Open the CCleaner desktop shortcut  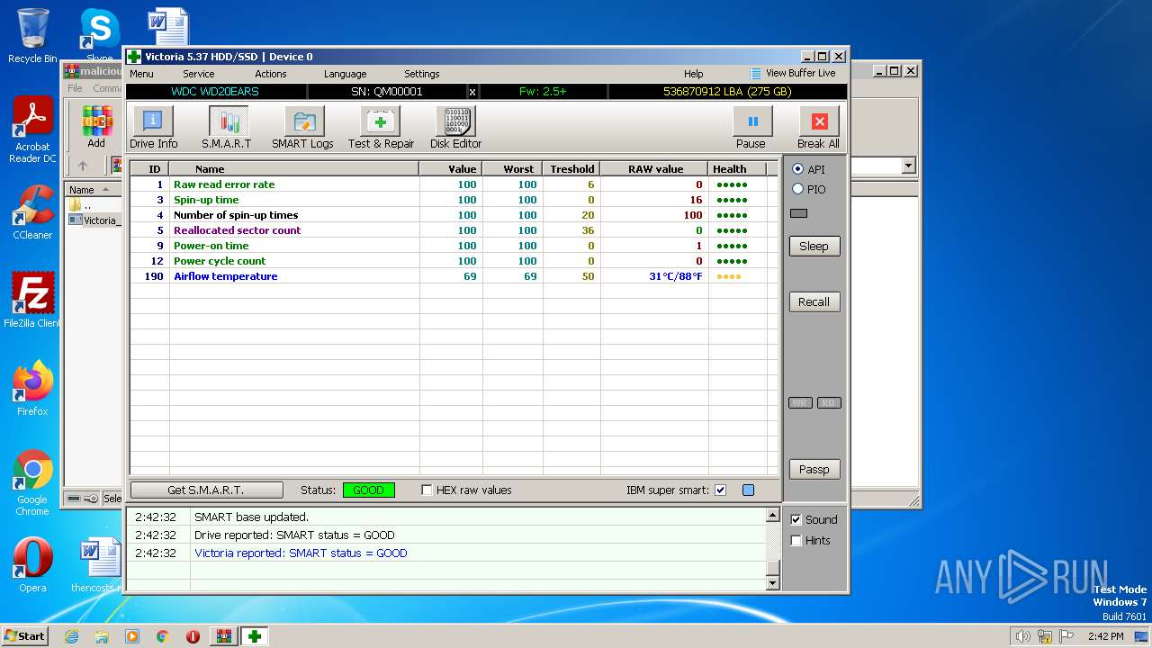click(x=32, y=212)
